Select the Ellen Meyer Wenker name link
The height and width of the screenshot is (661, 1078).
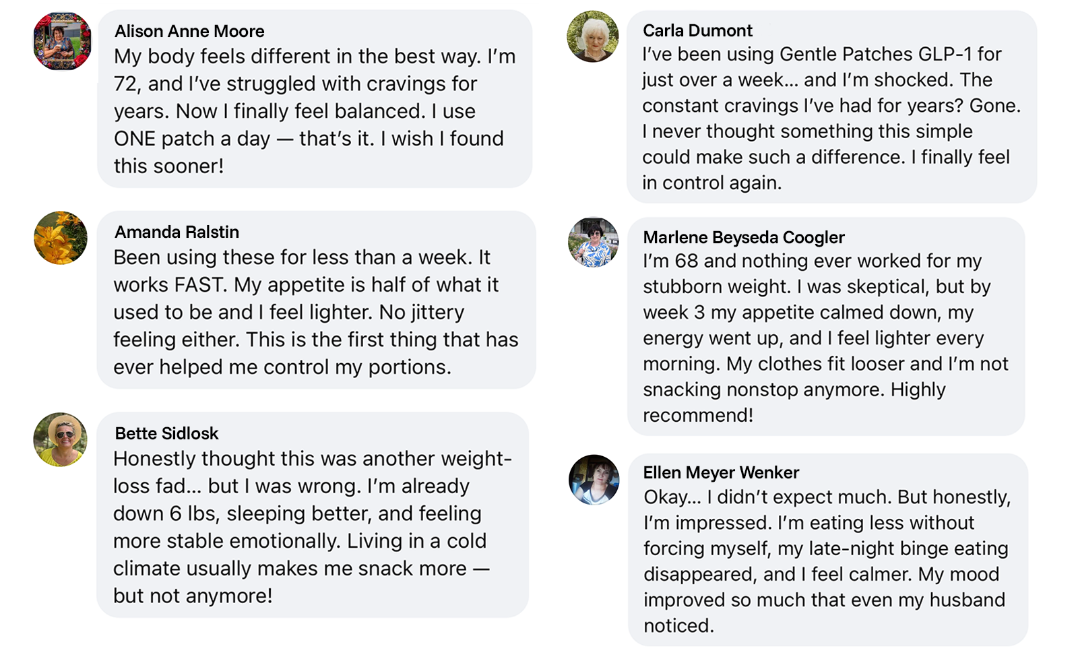tap(721, 472)
